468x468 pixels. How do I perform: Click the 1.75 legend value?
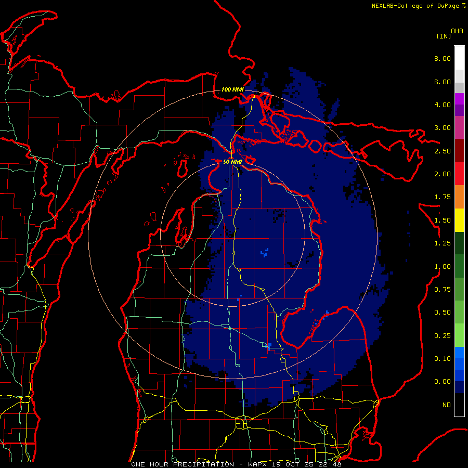click(x=443, y=197)
